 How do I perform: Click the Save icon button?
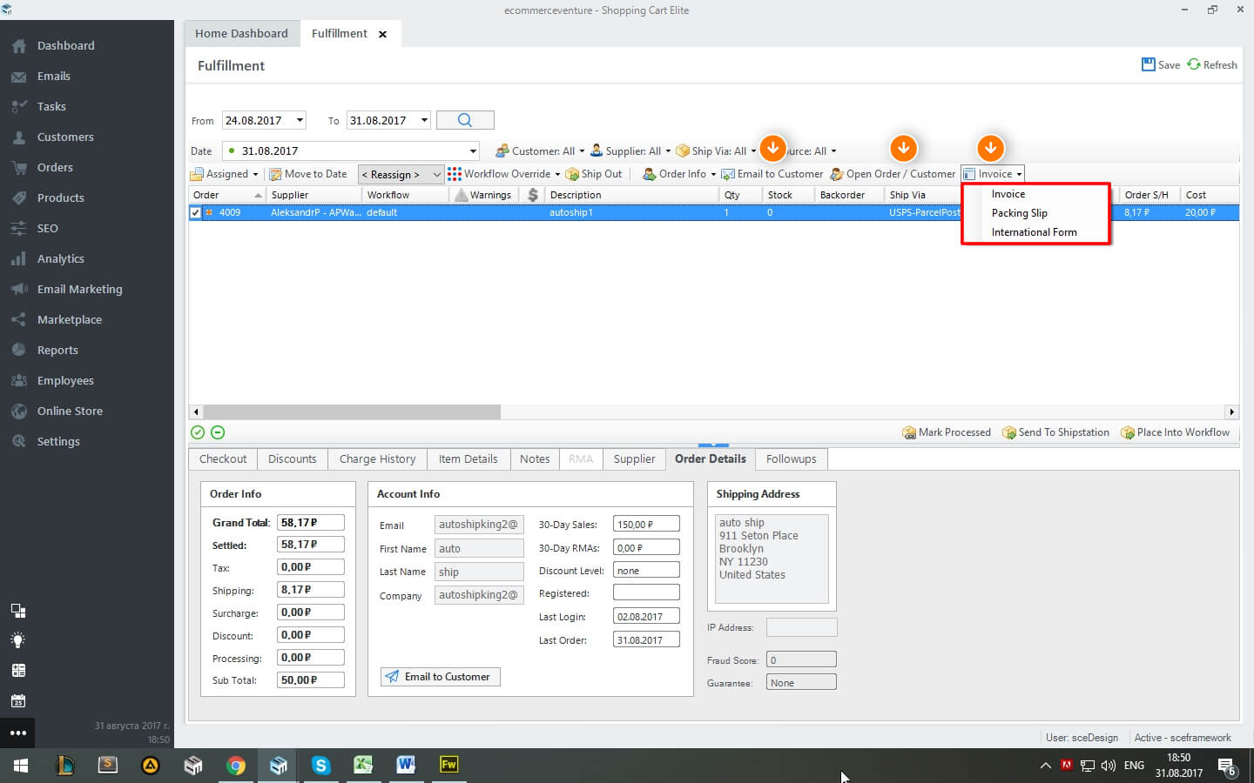[x=1160, y=64]
